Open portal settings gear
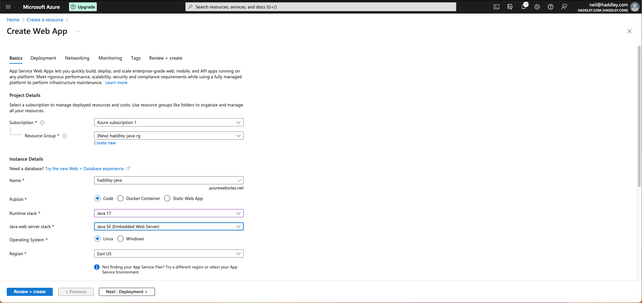This screenshot has width=642, height=303. click(537, 7)
